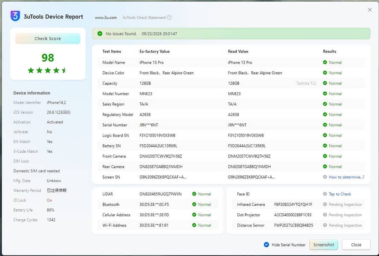379x256 pixels.
Task: Click the Ex-factory Value column header
Action: tap(154, 51)
